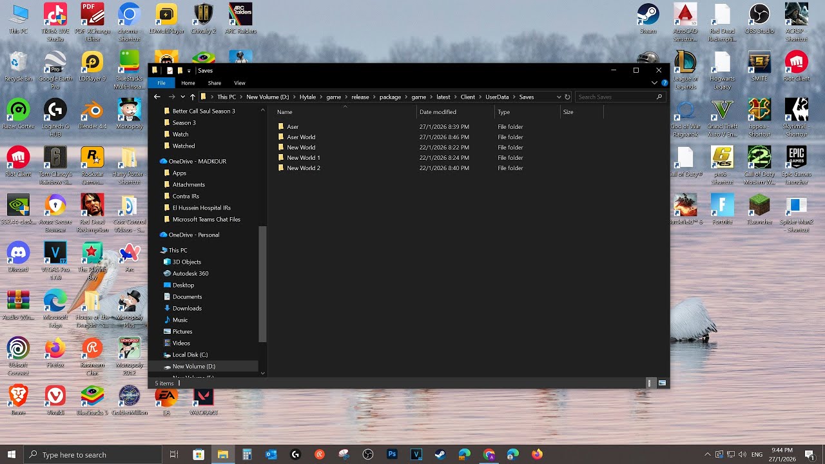The width and height of the screenshot is (825, 464).
Task: Refresh the Saves folder view
Action: tap(567, 97)
